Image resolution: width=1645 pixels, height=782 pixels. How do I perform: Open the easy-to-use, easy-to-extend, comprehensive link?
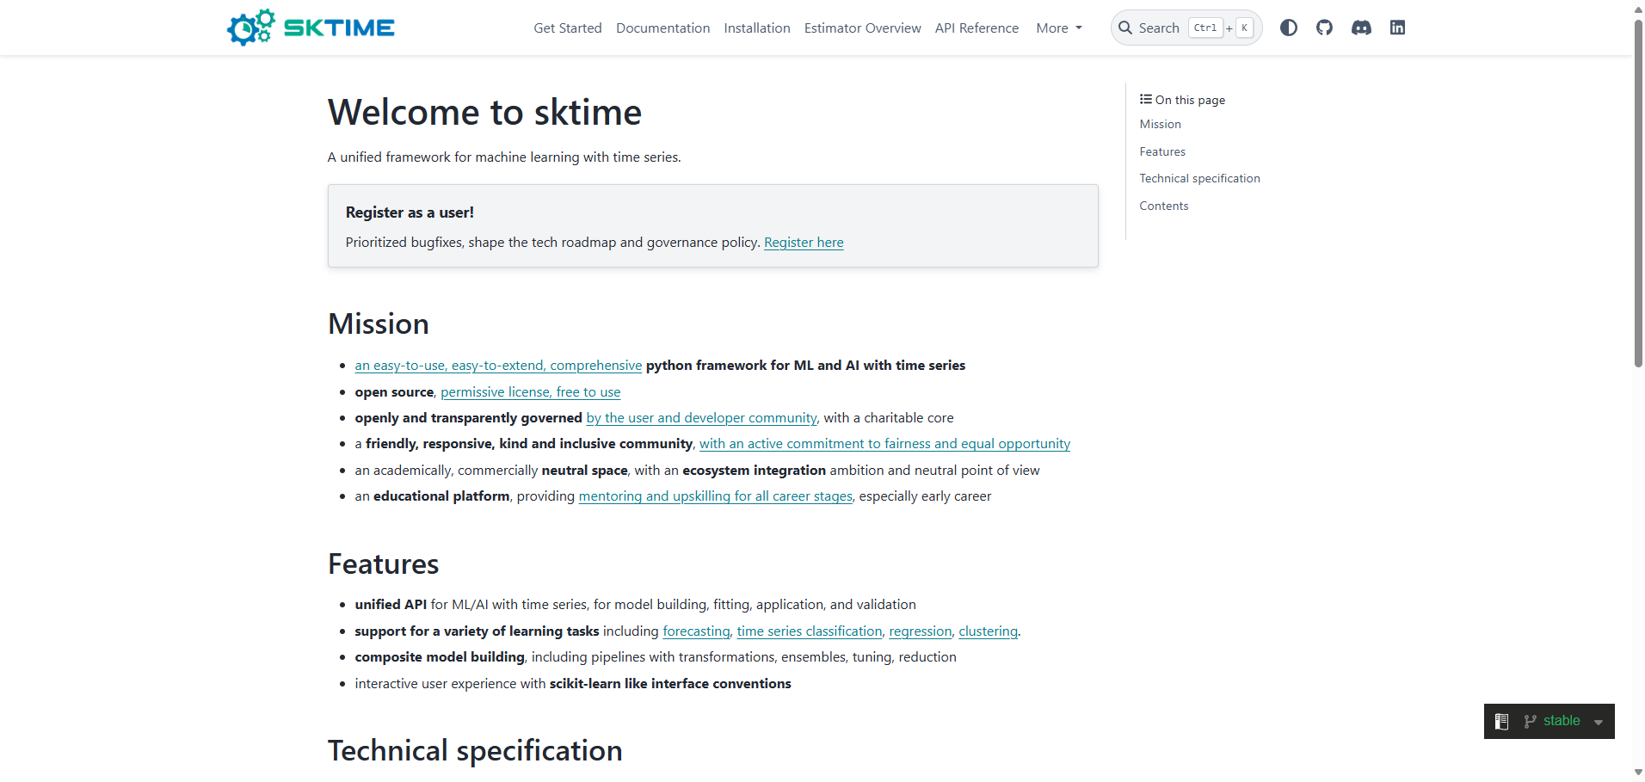click(x=498, y=366)
